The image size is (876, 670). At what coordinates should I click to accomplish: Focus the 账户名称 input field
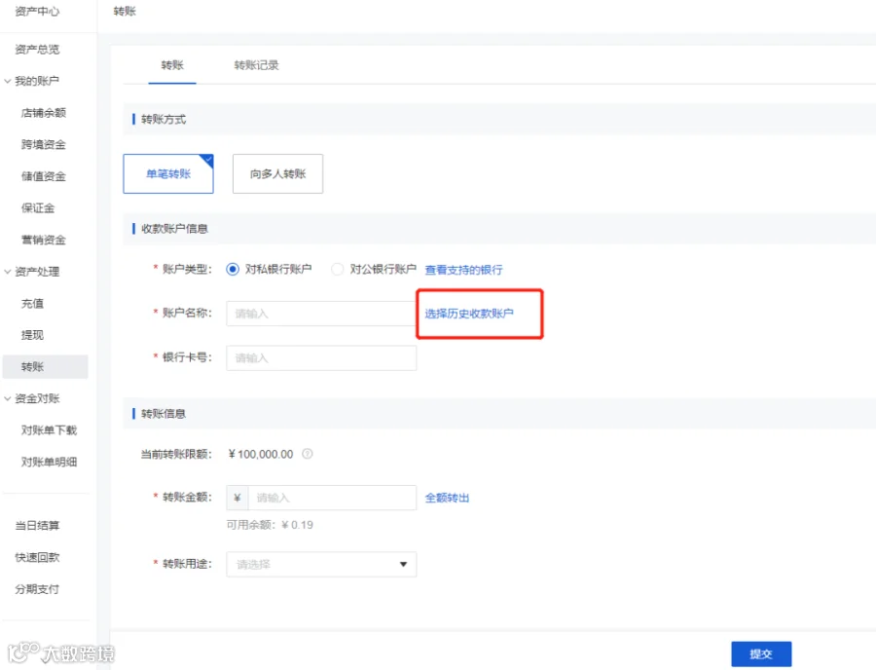321,314
